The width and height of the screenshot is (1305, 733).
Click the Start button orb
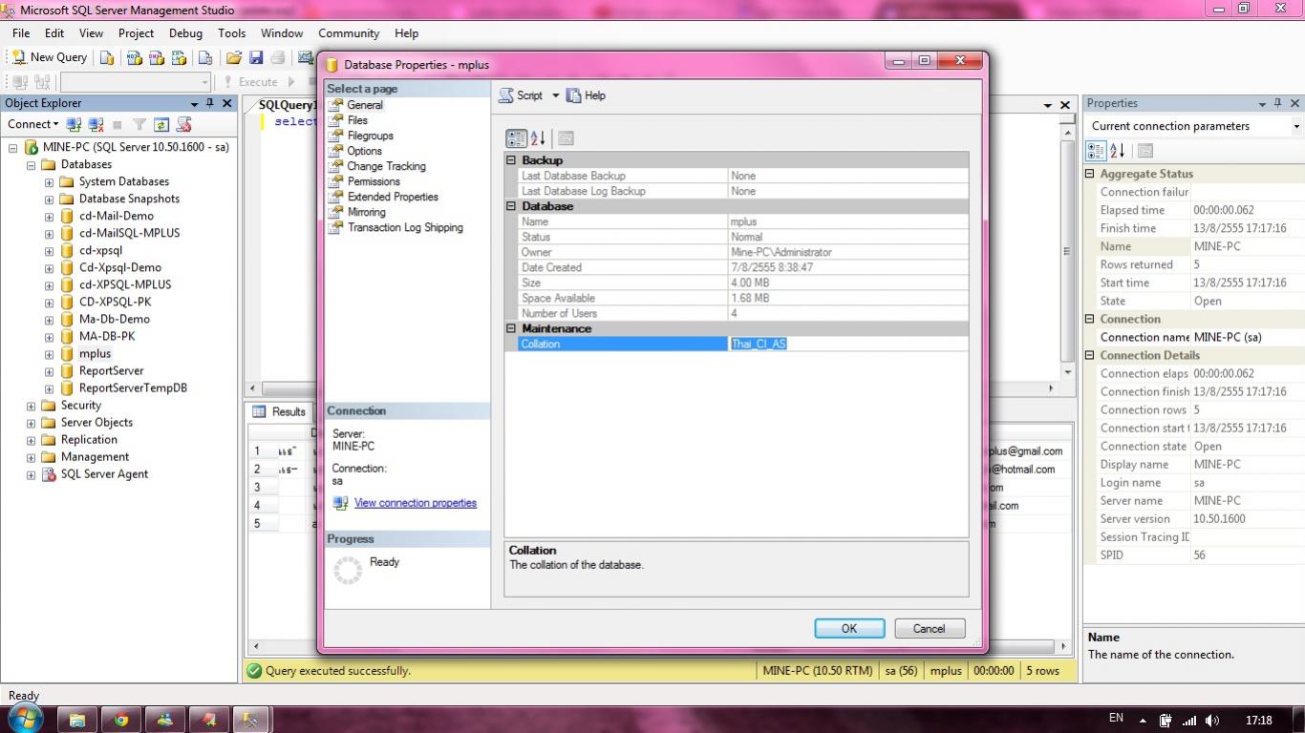[25, 718]
